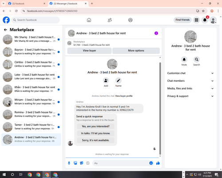Click the large listing photo in right panel
222x178 pixels.
[x=190, y=36]
